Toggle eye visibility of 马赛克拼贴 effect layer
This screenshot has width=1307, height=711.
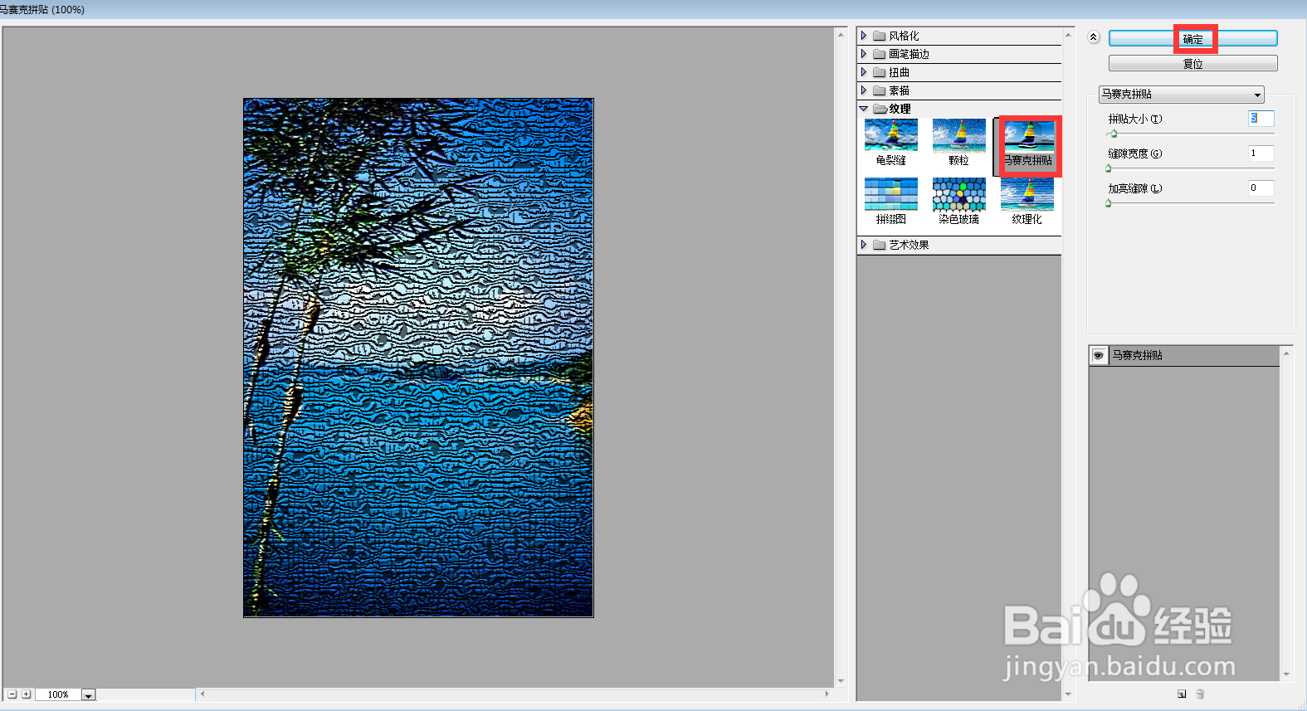(x=1099, y=355)
